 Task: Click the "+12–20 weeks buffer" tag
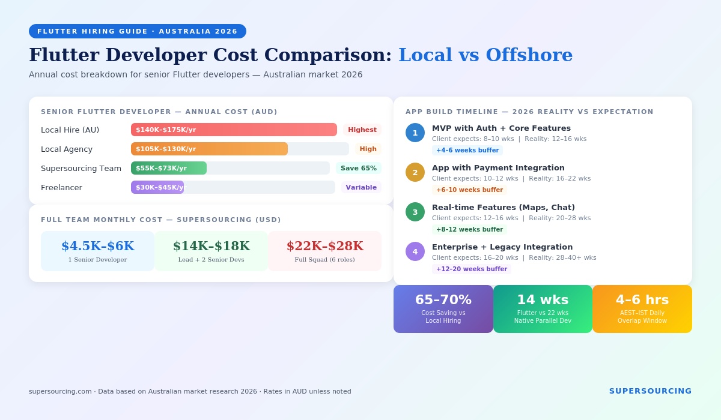(x=472, y=269)
